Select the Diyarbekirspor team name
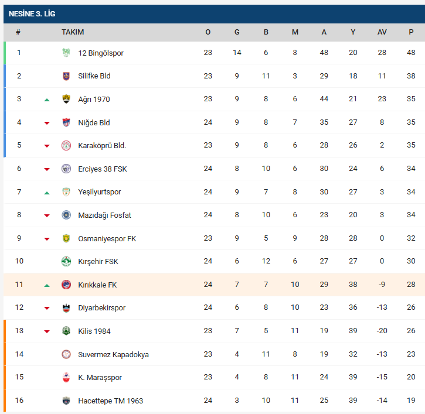This screenshot has height=414, width=425. tap(101, 308)
